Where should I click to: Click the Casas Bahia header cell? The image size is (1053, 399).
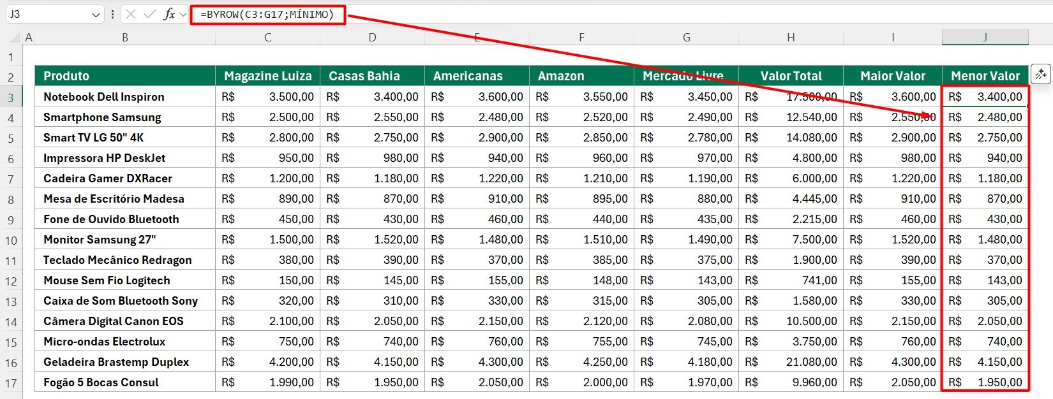[x=372, y=76]
